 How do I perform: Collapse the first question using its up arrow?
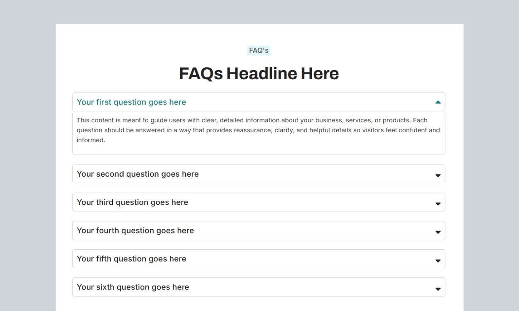tap(438, 102)
